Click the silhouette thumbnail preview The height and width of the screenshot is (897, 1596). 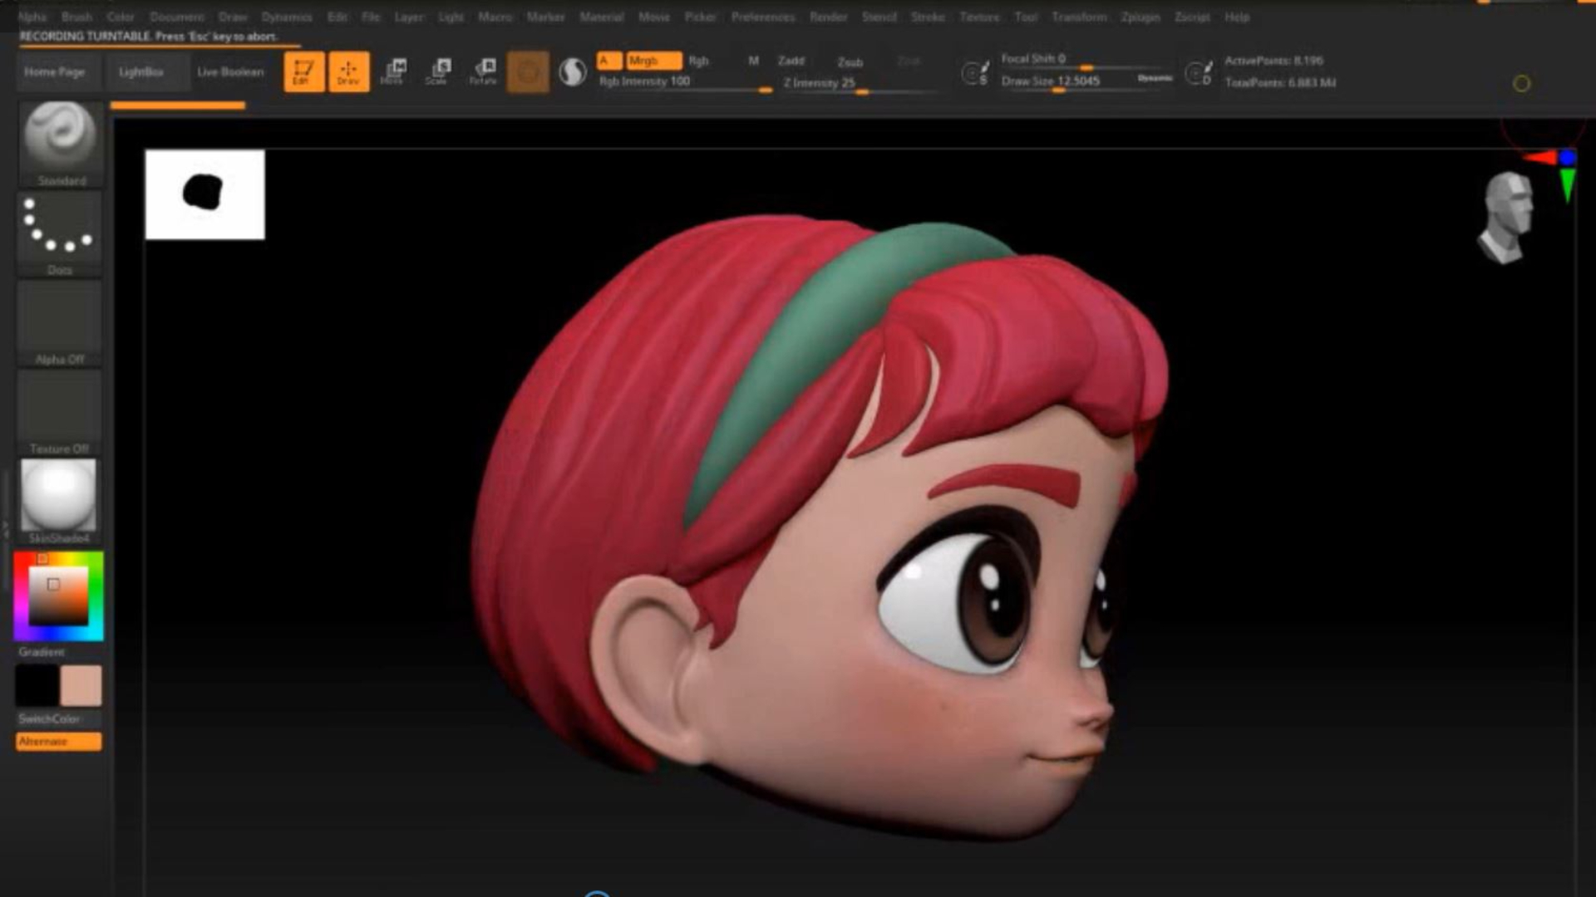pyautogui.click(x=204, y=194)
